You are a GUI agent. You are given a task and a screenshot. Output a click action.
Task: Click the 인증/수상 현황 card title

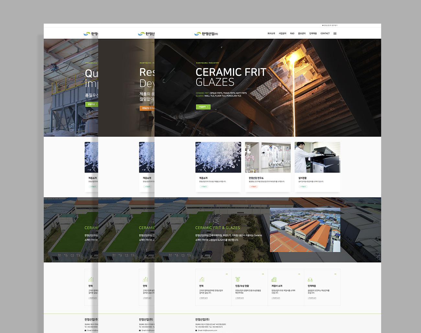pyautogui.click(x=242, y=286)
